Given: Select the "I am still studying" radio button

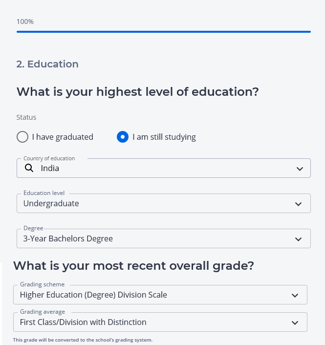Looking at the screenshot, I should click(x=123, y=137).
